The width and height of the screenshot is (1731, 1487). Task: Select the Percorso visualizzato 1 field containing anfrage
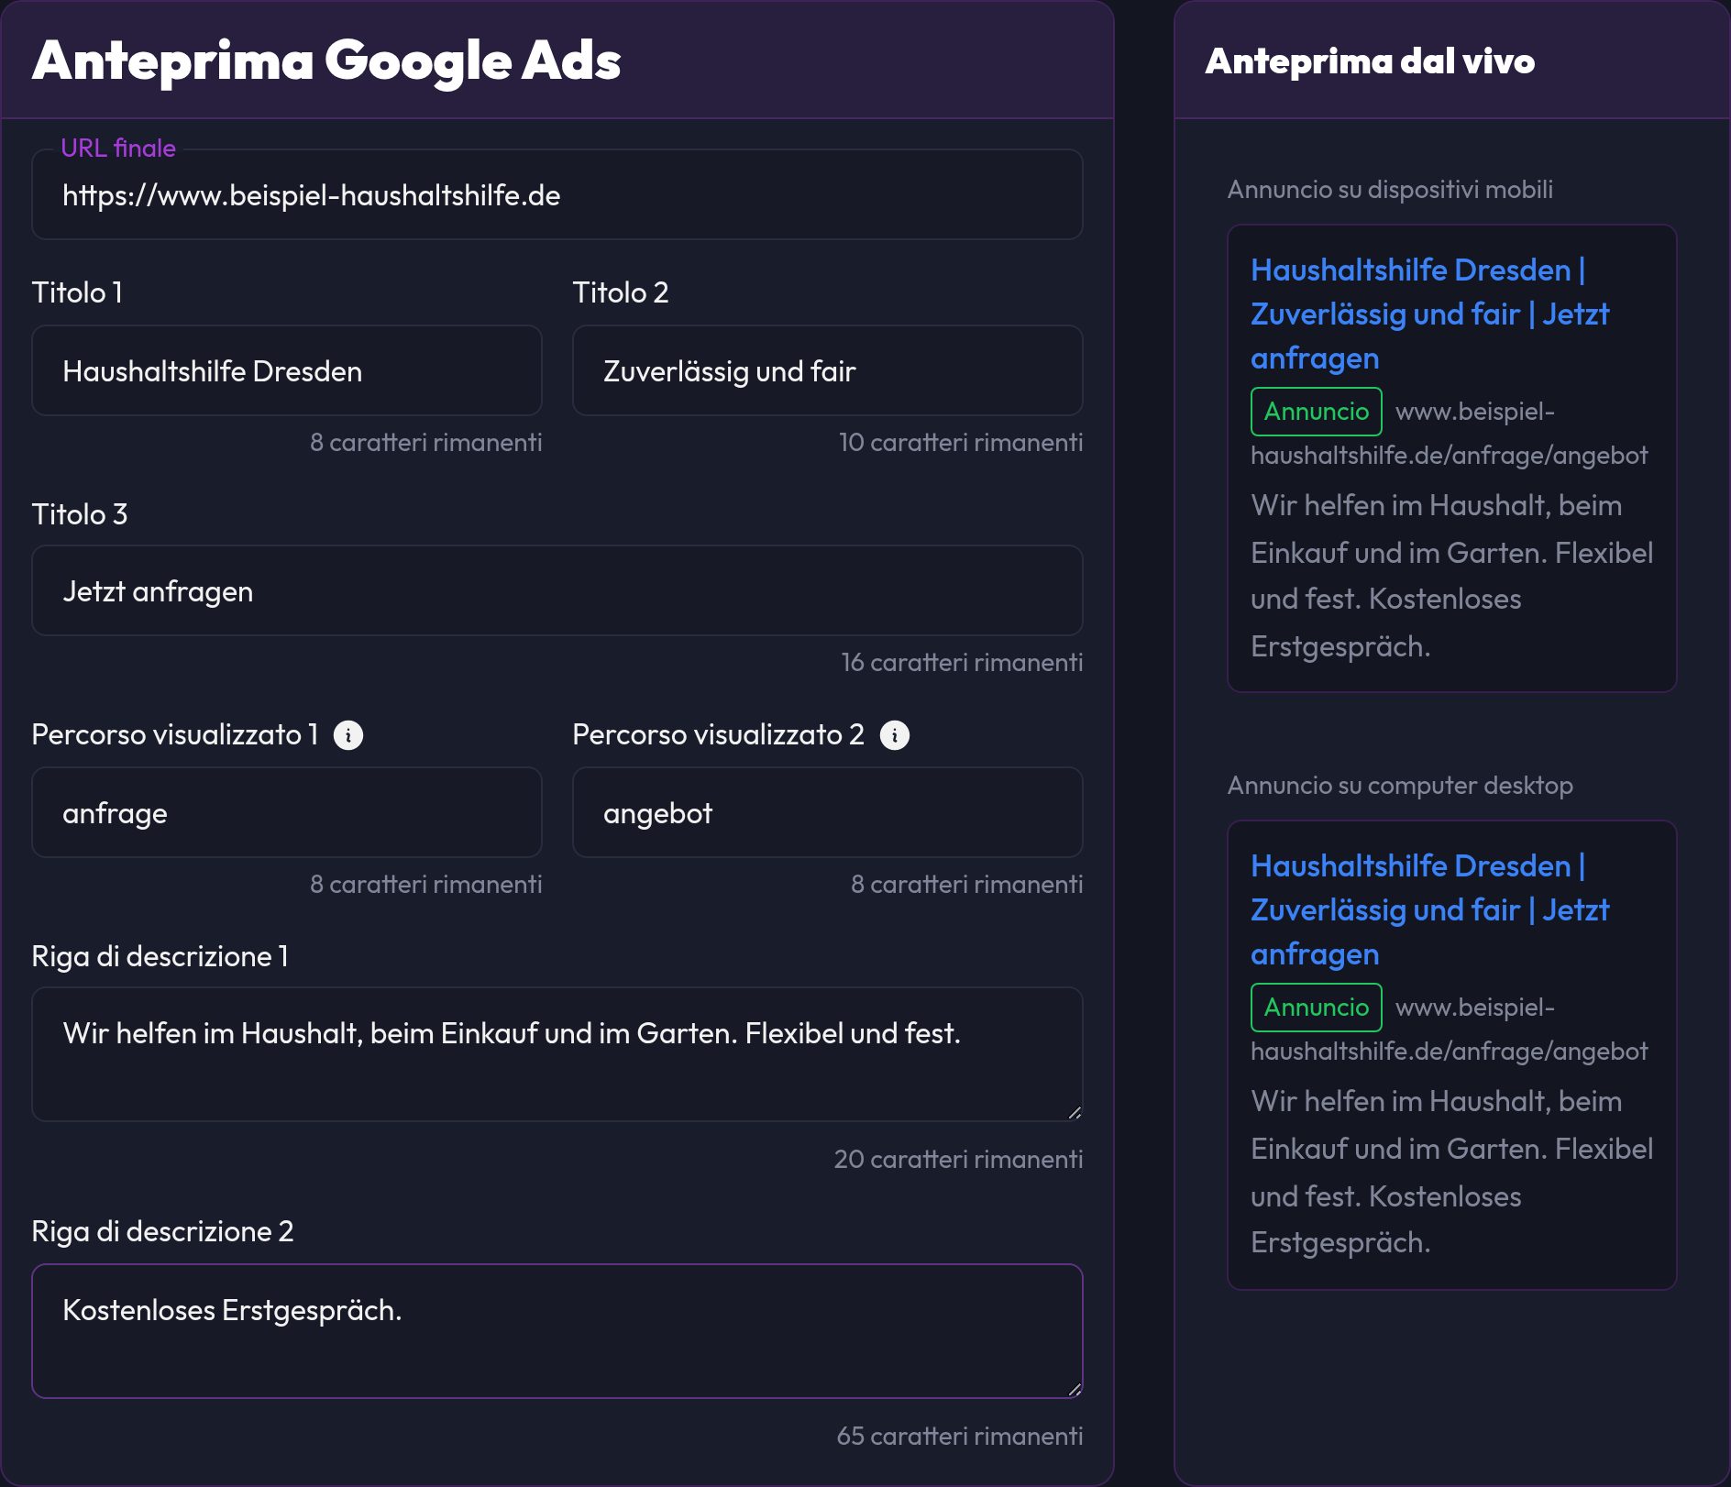[x=287, y=813]
